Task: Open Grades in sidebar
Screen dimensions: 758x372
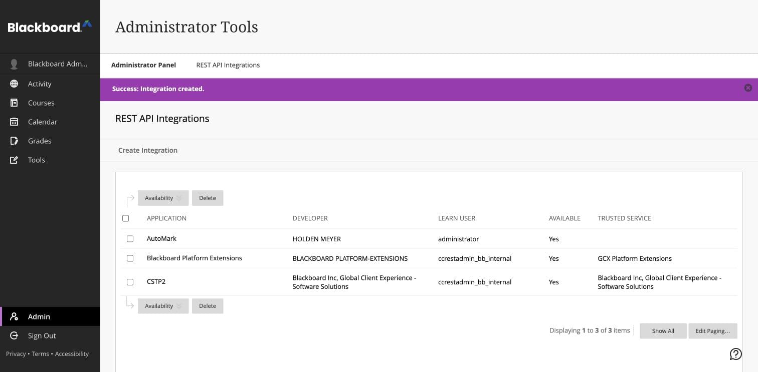Action: [50, 141]
